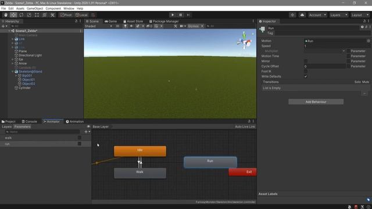The image size is (372, 209).
Task: Click the Auto Live Link button
Action: click(x=245, y=127)
